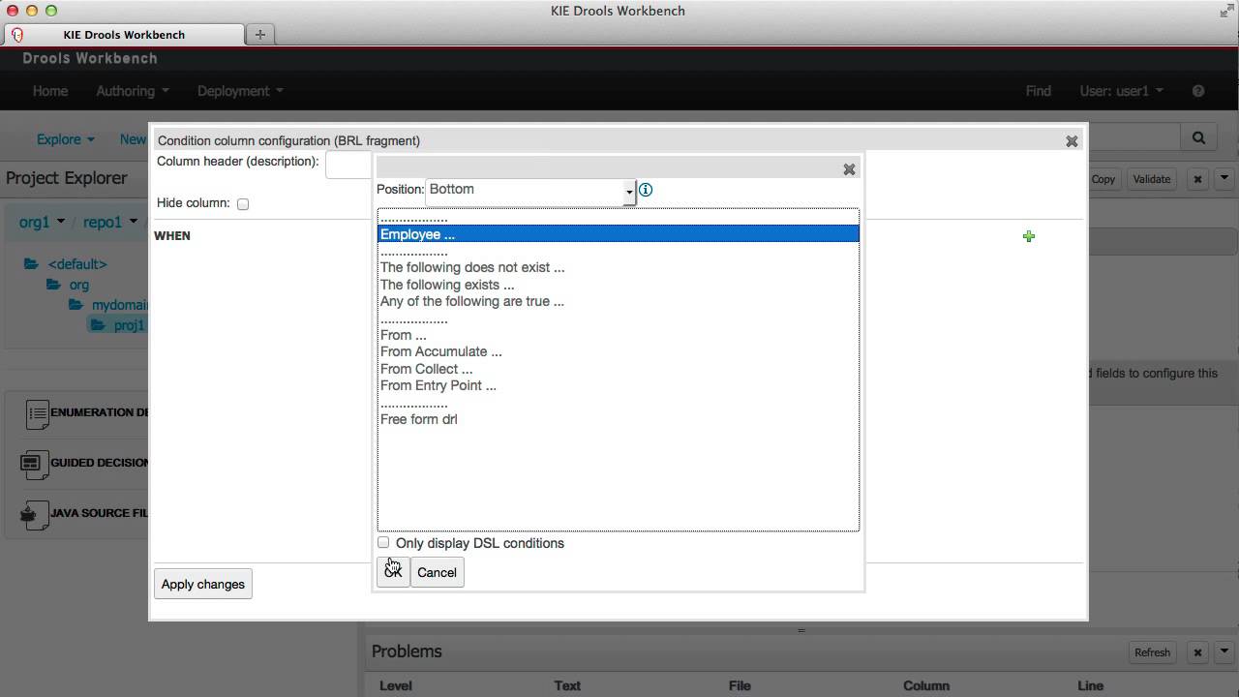This screenshot has width=1239, height=697.
Task: Open the User: user1 menu
Action: pyautogui.click(x=1122, y=91)
